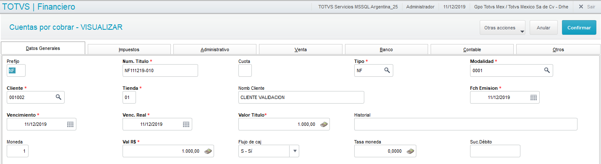Open the Administrativo tab
The image size is (601, 164).
pos(215,49)
